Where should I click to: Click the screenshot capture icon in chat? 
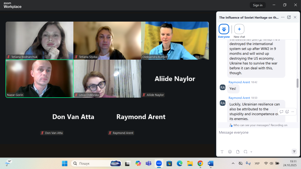246,152
